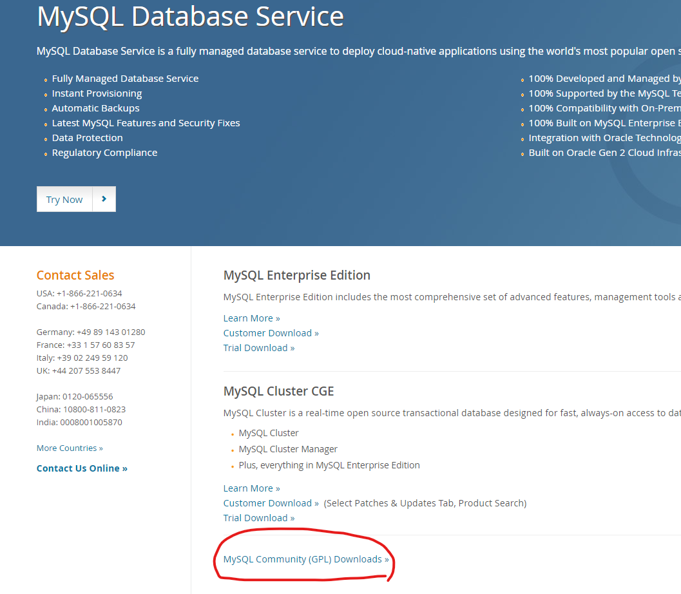Click 'Integration with Oracle Technolog' bullet text
This screenshot has height=594, width=681.
pyautogui.click(x=604, y=138)
